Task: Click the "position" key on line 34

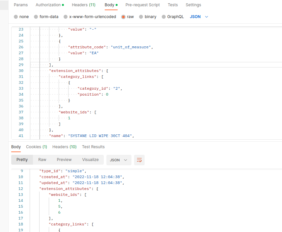Action: click(89, 94)
